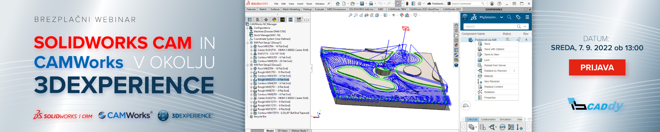Viewport: 660px width, 132px height.
Task: Select Rough Mill3 operation in tree
Action: [x=273, y=80]
